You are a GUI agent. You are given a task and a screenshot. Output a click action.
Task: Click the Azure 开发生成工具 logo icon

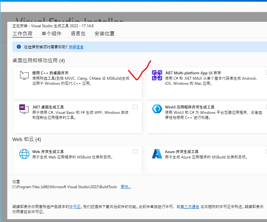(157, 154)
